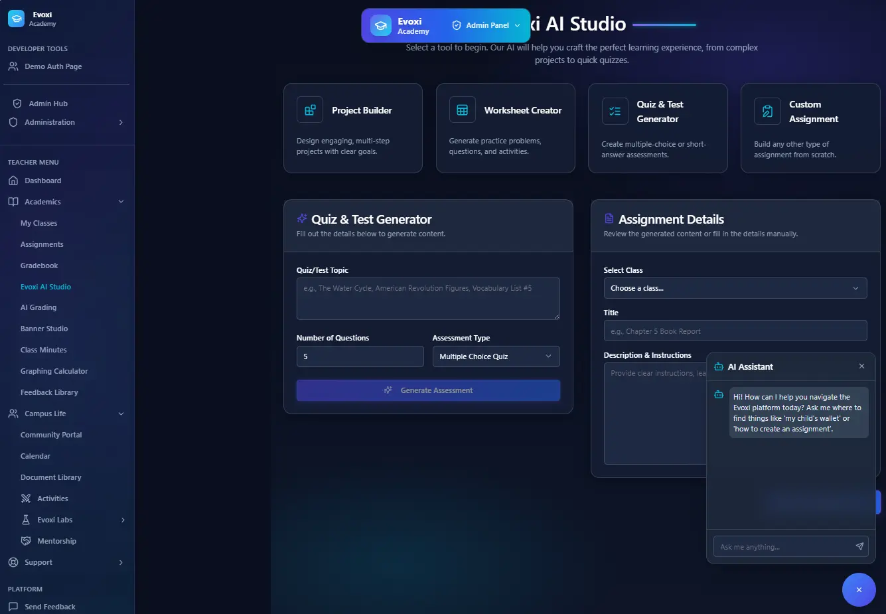Click the Campus Life people icon
This screenshot has width=886, height=614.
coord(13,414)
